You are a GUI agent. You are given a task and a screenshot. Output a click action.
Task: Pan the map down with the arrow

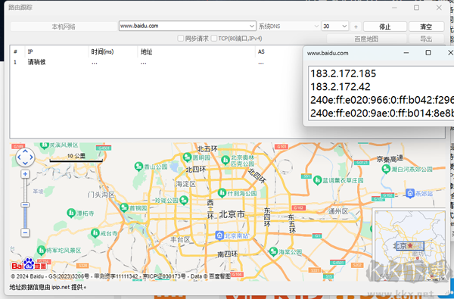(x=25, y=164)
